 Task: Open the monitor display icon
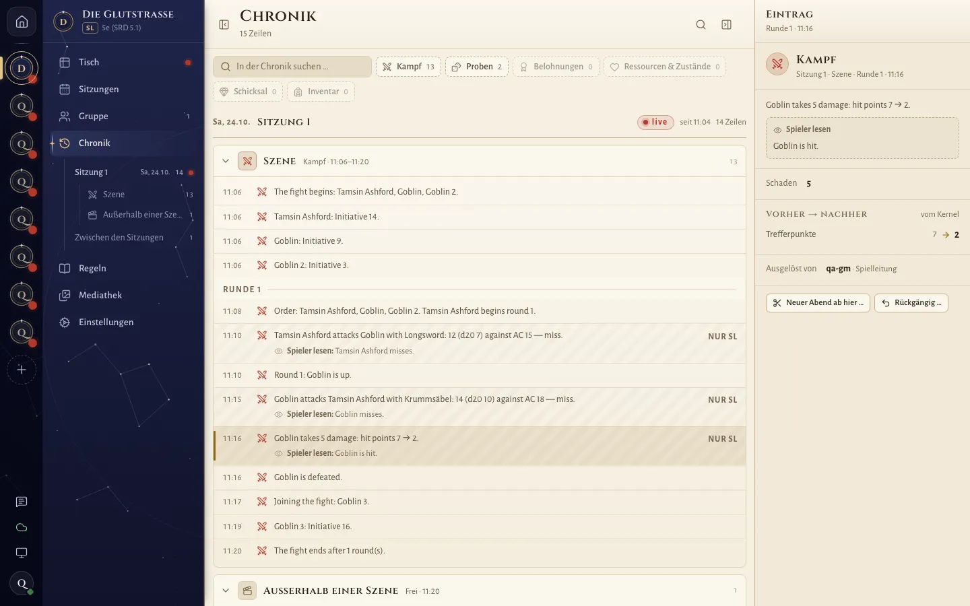point(22,553)
